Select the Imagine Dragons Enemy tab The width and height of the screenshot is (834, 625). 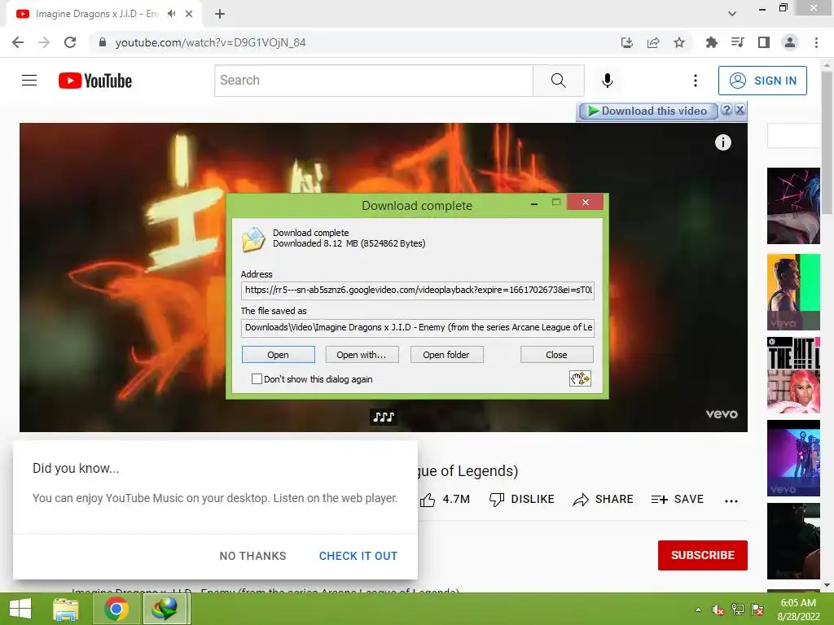click(98, 14)
